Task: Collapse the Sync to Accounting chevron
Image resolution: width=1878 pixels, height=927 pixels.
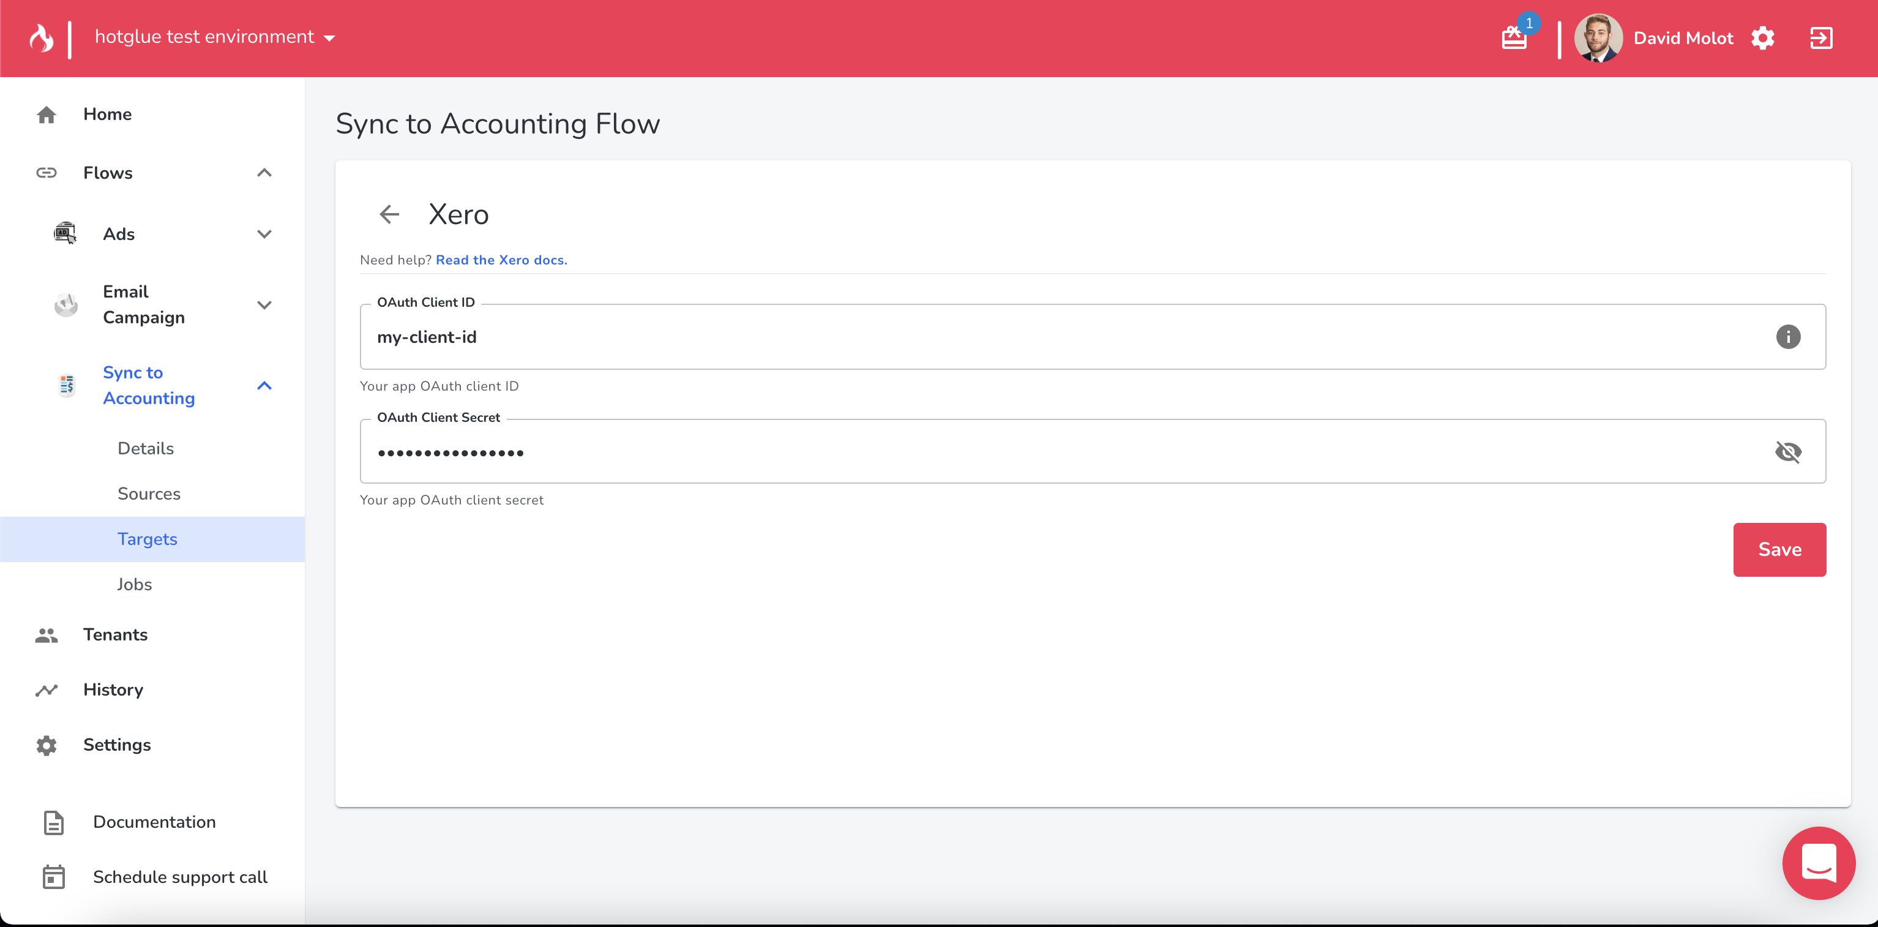Action: tap(264, 386)
